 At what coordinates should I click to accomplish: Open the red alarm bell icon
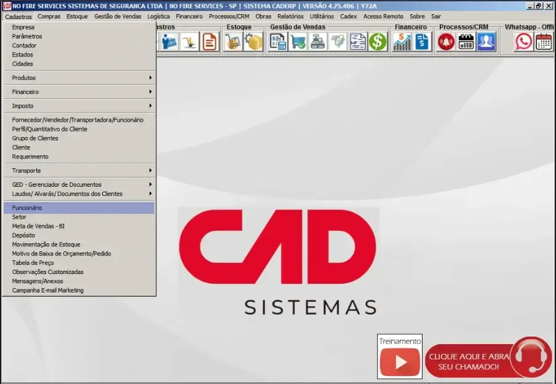(x=446, y=42)
